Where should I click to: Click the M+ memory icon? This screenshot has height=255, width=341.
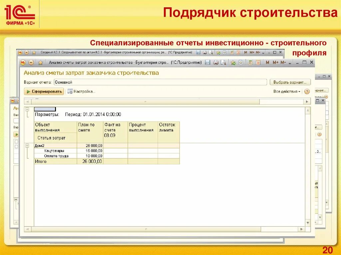coord(275,63)
